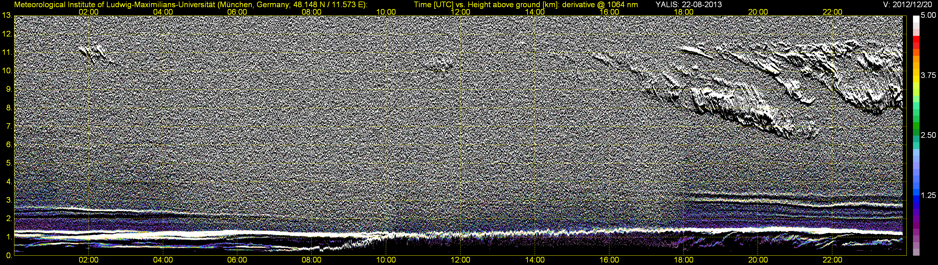Click the '12:00' label on the top time axis
This screenshot has width=938, height=265.
(461, 12)
